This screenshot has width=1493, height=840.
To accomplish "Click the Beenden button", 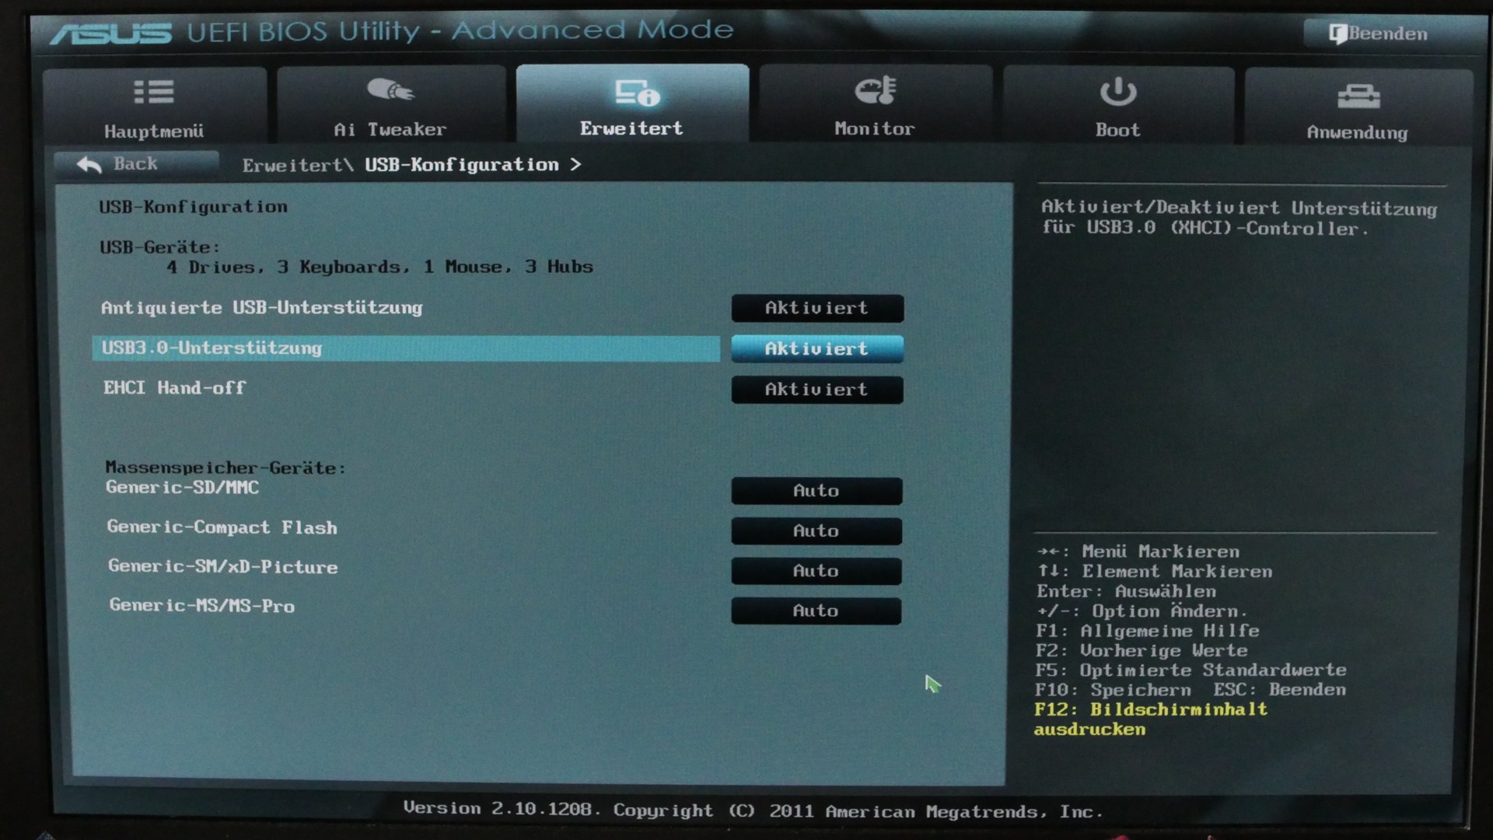I will [1387, 34].
